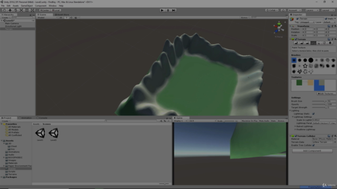This screenshot has width=337, height=189.
Task: Select the Scale tool in toolbar
Action: coord(21,10)
